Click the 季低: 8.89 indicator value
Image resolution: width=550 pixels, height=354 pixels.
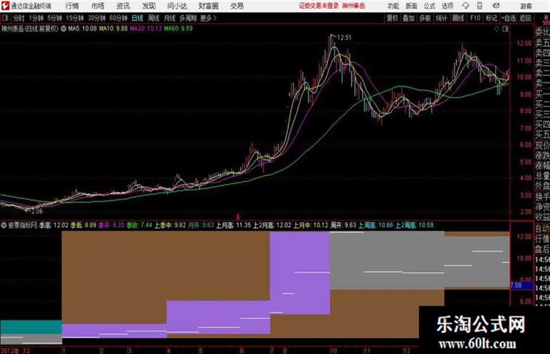click(x=83, y=226)
